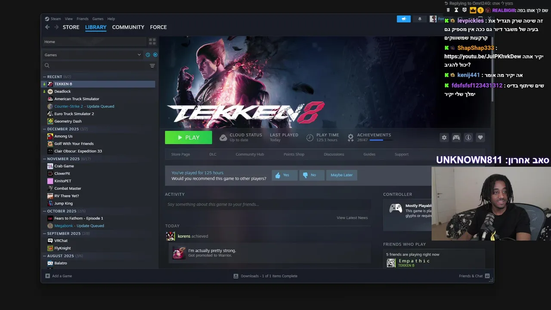
Task: Click the activity post input field
Action: click(268, 205)
